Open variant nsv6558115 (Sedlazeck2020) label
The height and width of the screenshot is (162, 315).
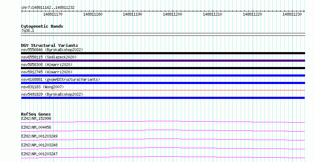(49, 57)
